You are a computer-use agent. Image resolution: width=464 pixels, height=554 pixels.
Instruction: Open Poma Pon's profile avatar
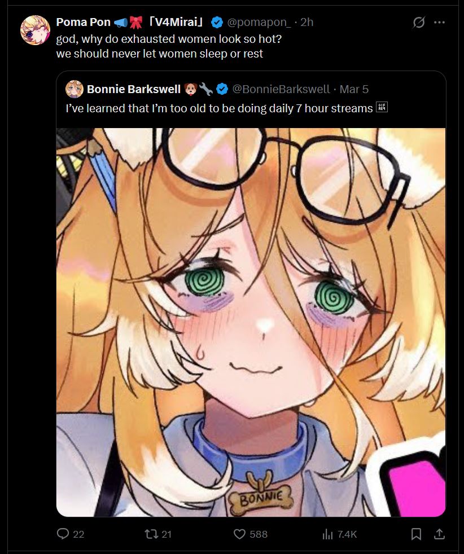(35, 30)
